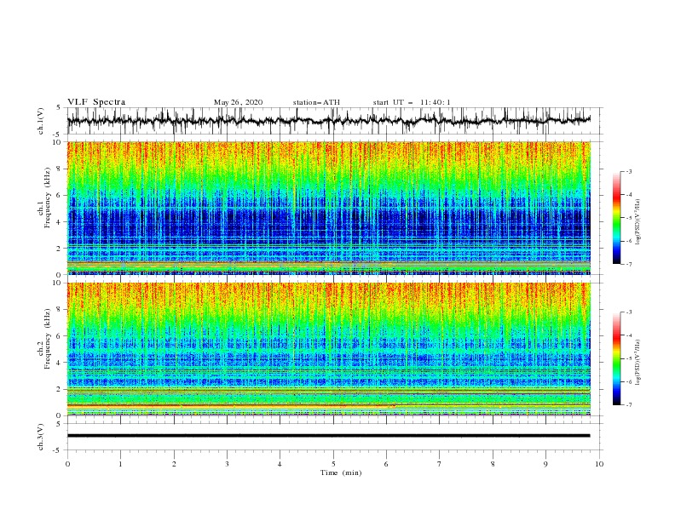
Task: Click the ch.2 "Frequency (kHz)" axis label
Action: click(x=47, y=338)
